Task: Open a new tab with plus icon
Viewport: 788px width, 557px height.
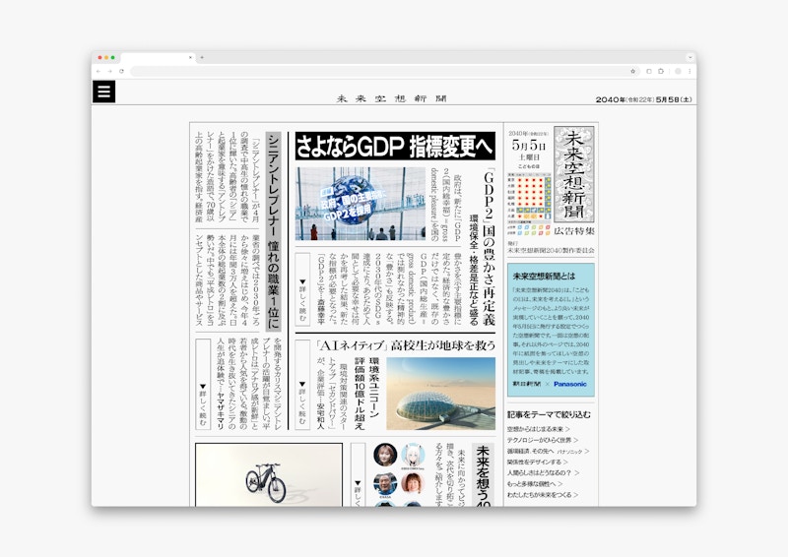Action: 202,57
